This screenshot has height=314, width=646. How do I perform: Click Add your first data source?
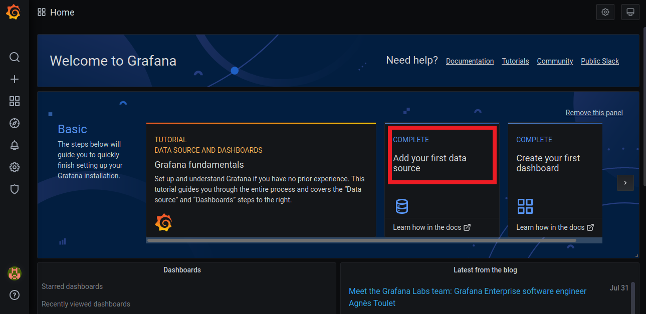pyautogui.click(x=429, y=163)
